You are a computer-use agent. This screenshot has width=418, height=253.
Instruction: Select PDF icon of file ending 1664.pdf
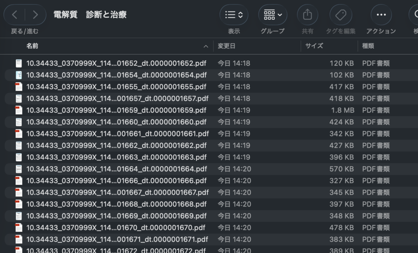click(x=18, y=169)
